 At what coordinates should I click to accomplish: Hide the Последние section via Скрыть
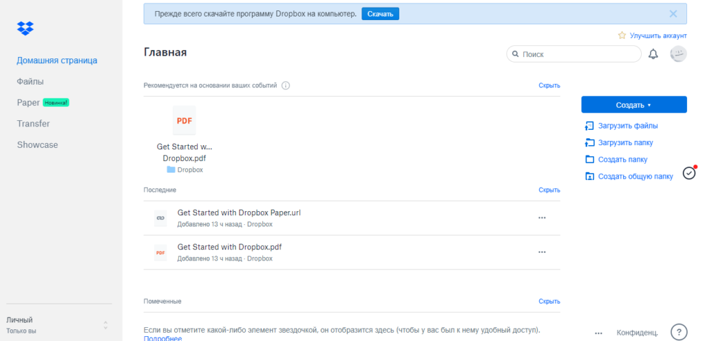pos(549,190)
